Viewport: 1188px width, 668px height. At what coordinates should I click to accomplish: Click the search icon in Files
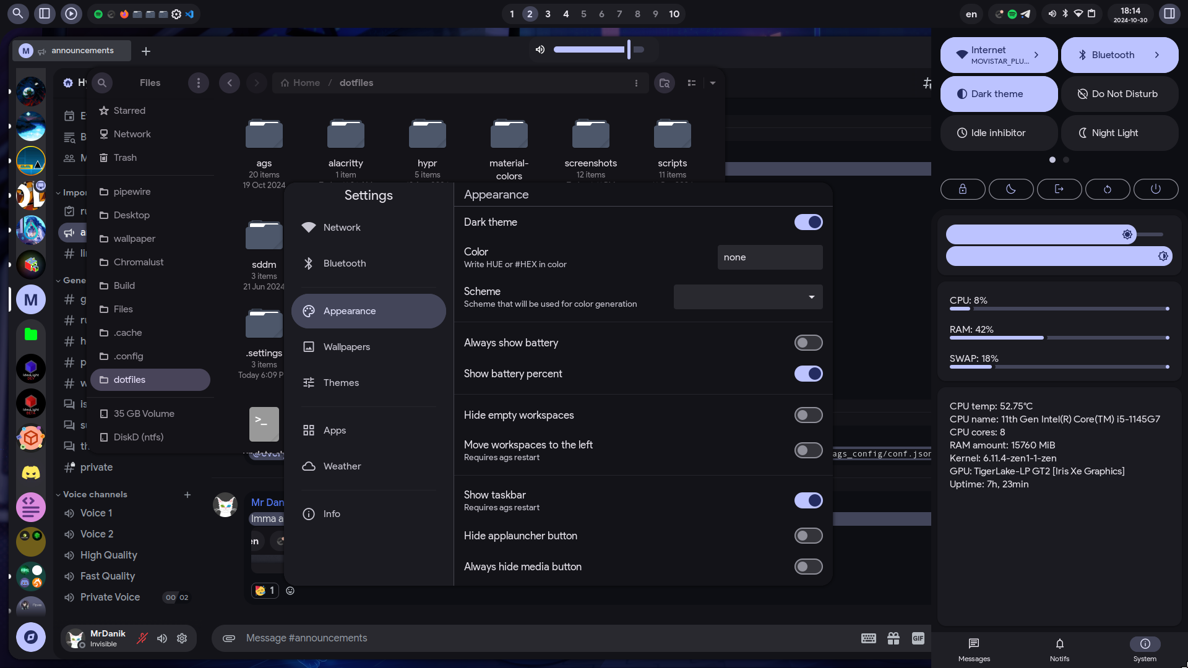tap(102, 83)
